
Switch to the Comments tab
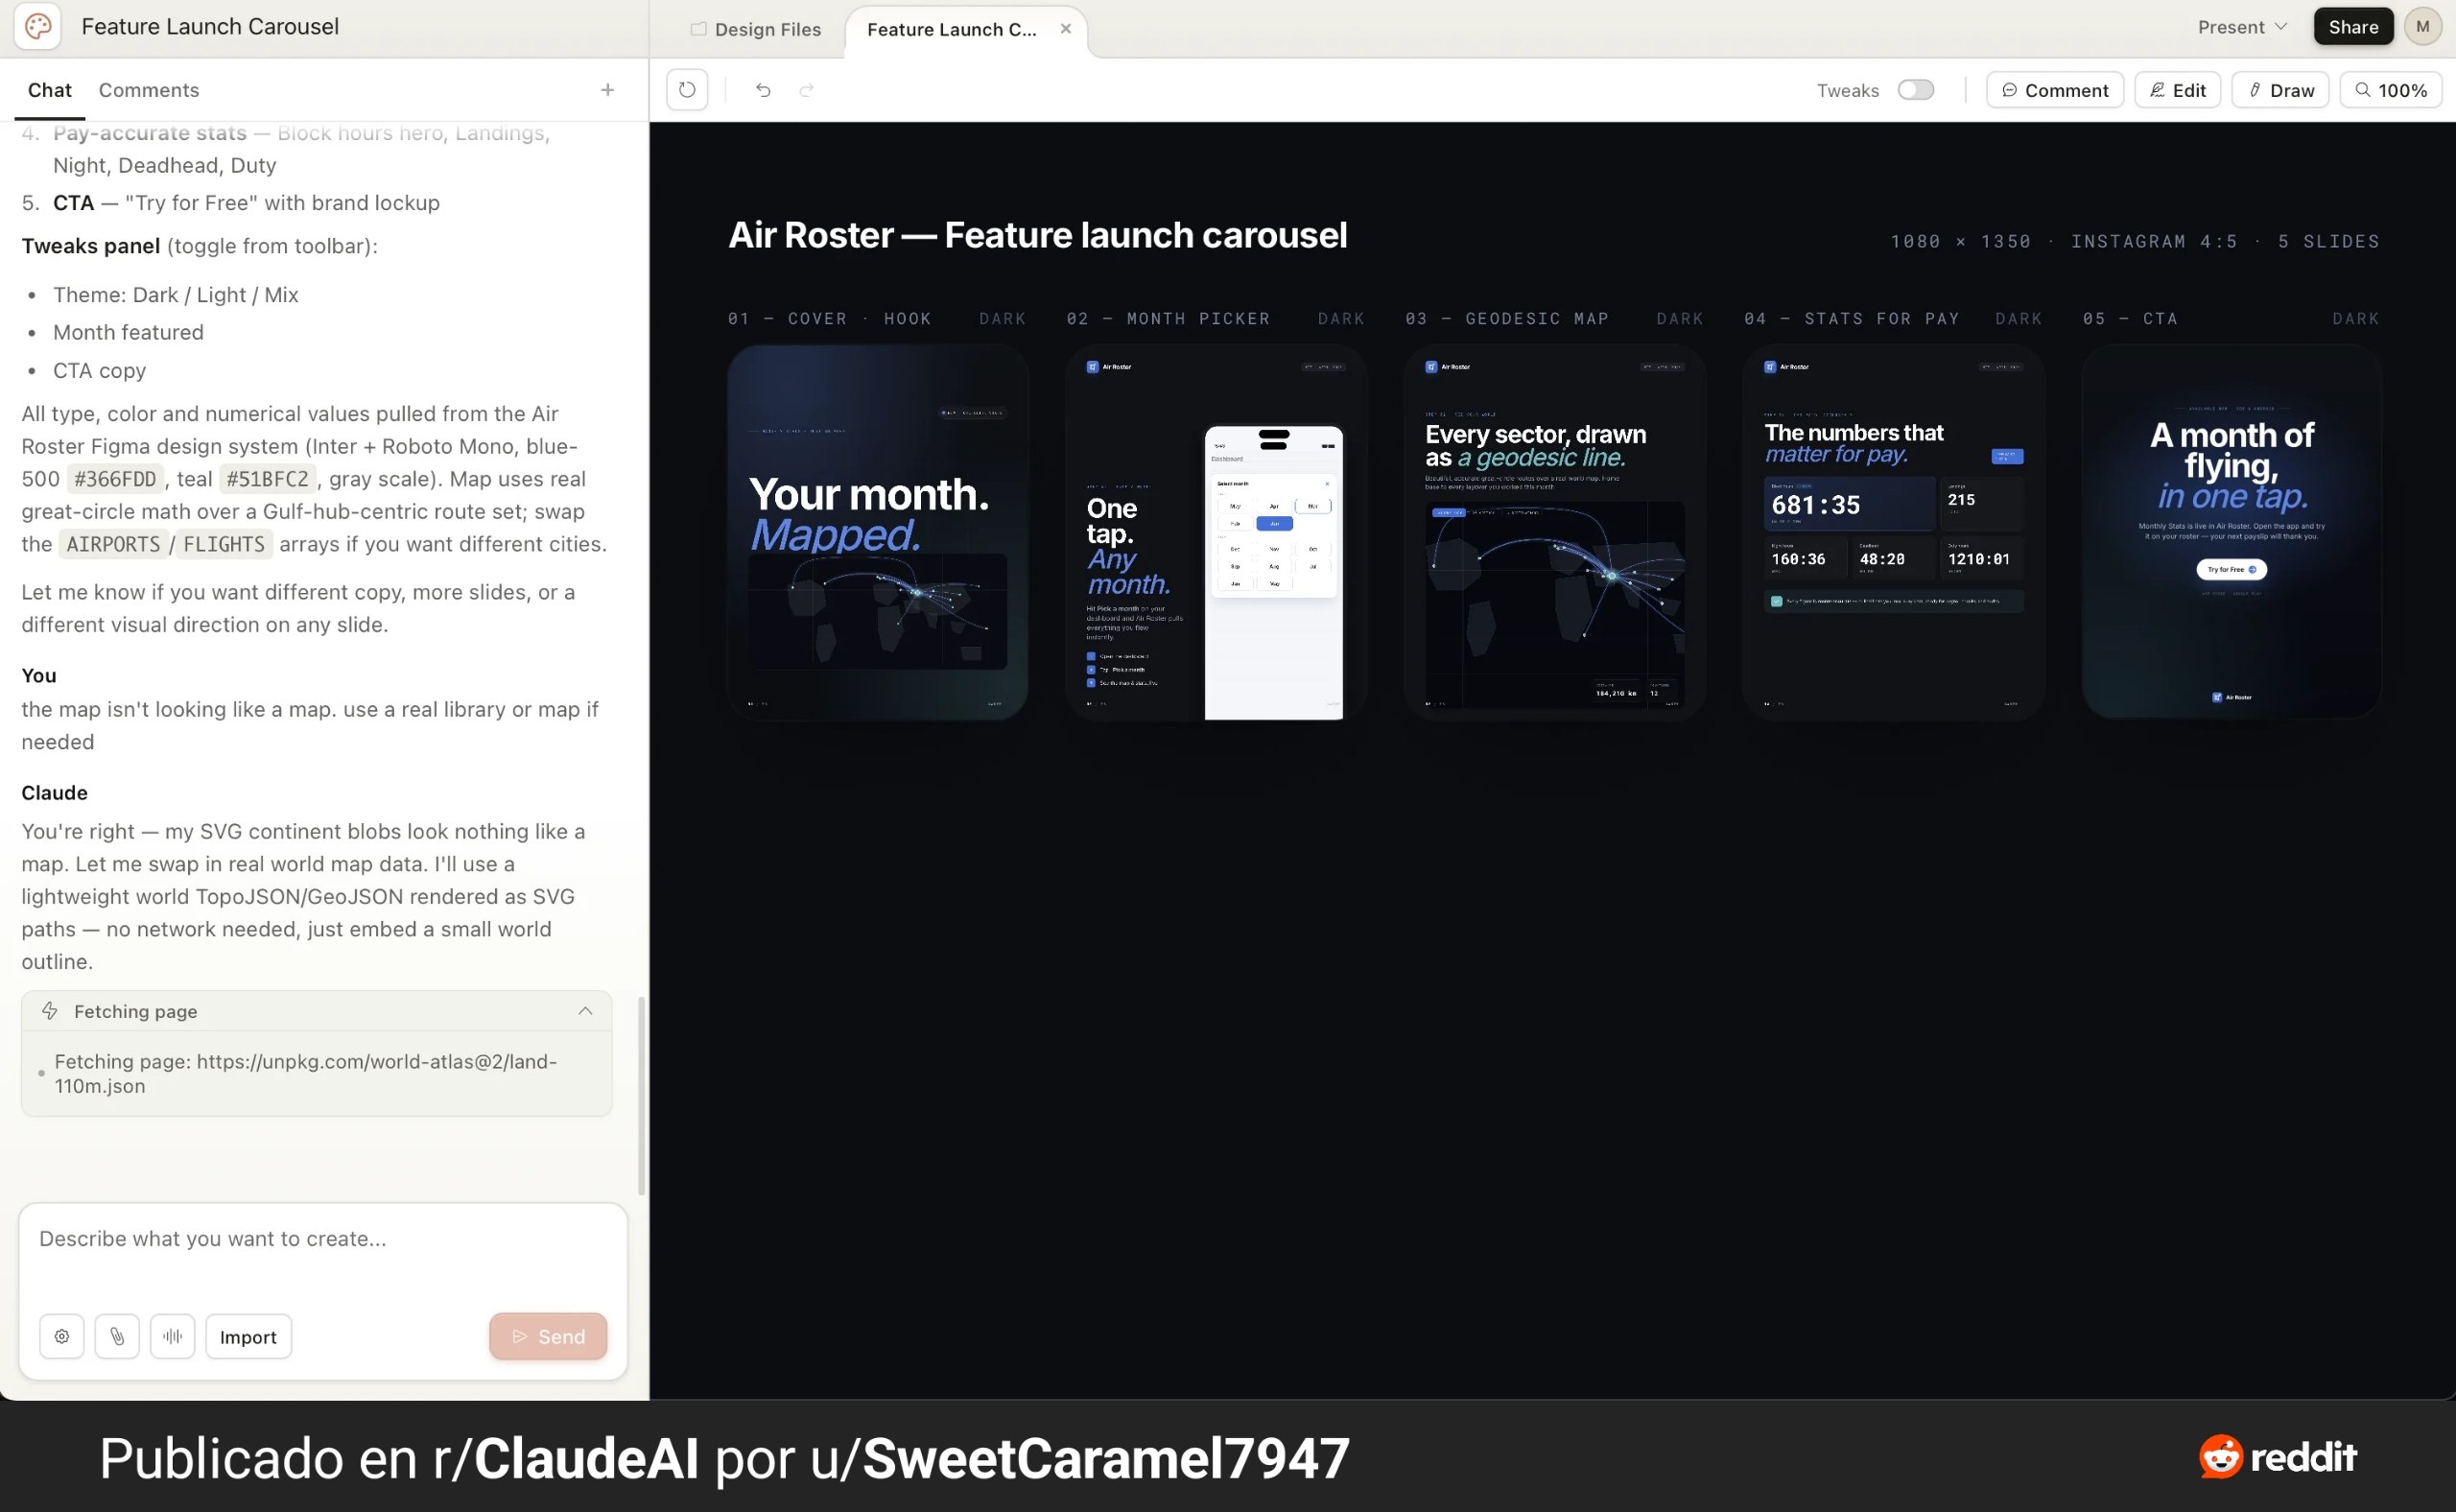pos(149,90)
